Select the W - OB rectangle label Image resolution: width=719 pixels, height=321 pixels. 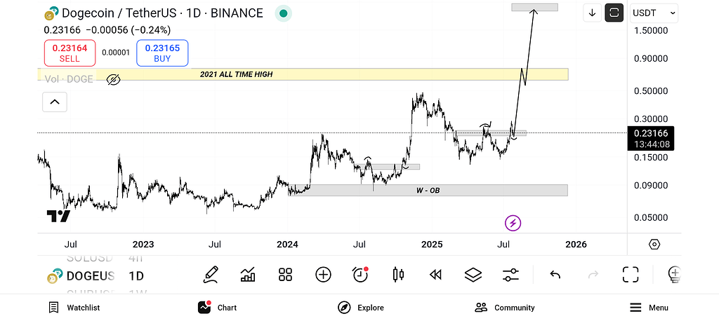(x=428, y=190)
